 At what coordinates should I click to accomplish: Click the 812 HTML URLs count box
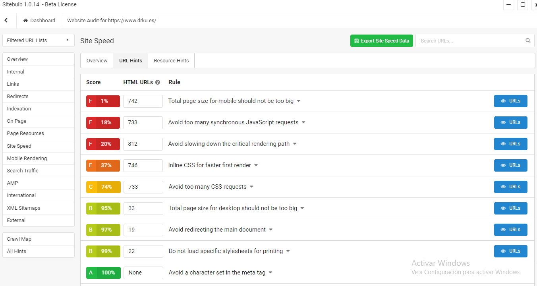(x=143, y=144)
